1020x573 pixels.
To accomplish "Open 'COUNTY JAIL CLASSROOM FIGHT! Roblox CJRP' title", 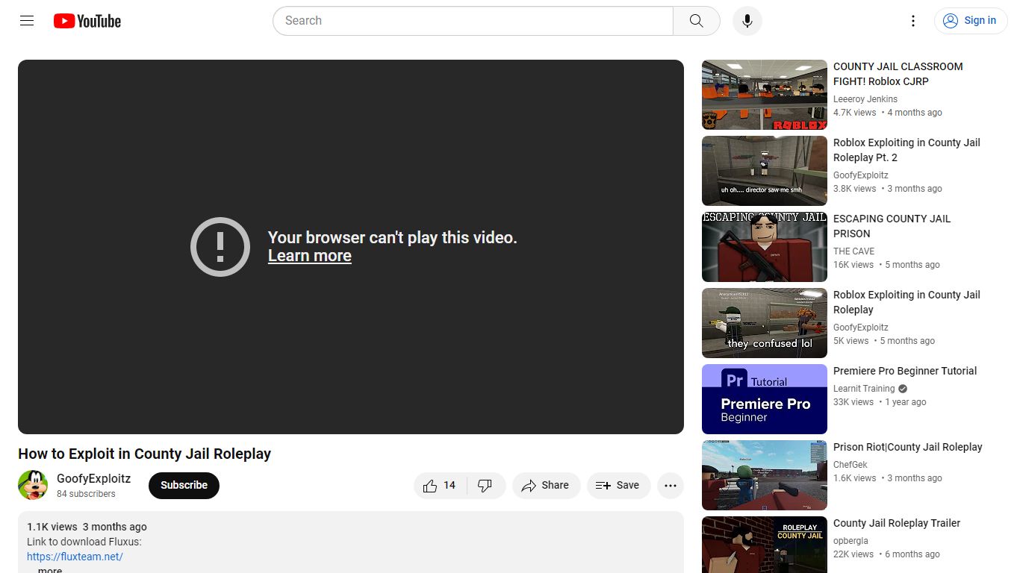I will coord(898,74).
